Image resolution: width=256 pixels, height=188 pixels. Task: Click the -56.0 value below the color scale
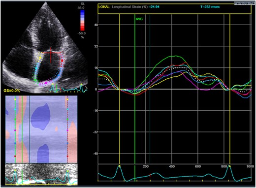point(82,33)
